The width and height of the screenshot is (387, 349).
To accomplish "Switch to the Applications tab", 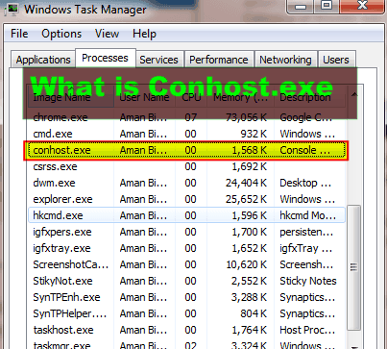I will pos(43,60).
